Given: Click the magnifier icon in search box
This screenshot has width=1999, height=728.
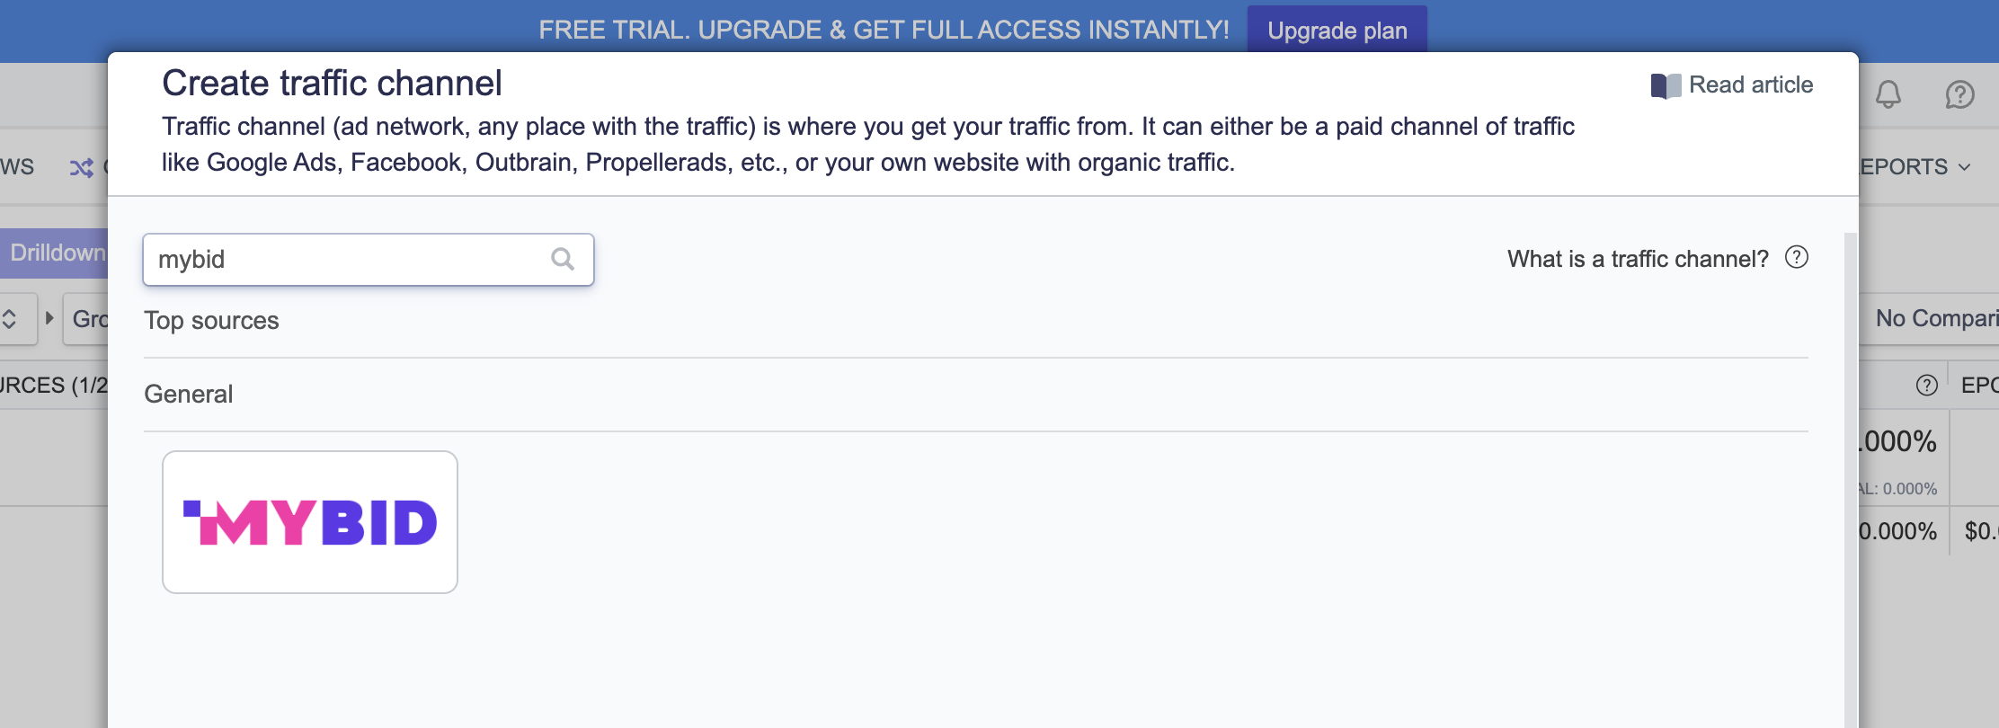Looking at the screenshot, I should coord(563,260).
